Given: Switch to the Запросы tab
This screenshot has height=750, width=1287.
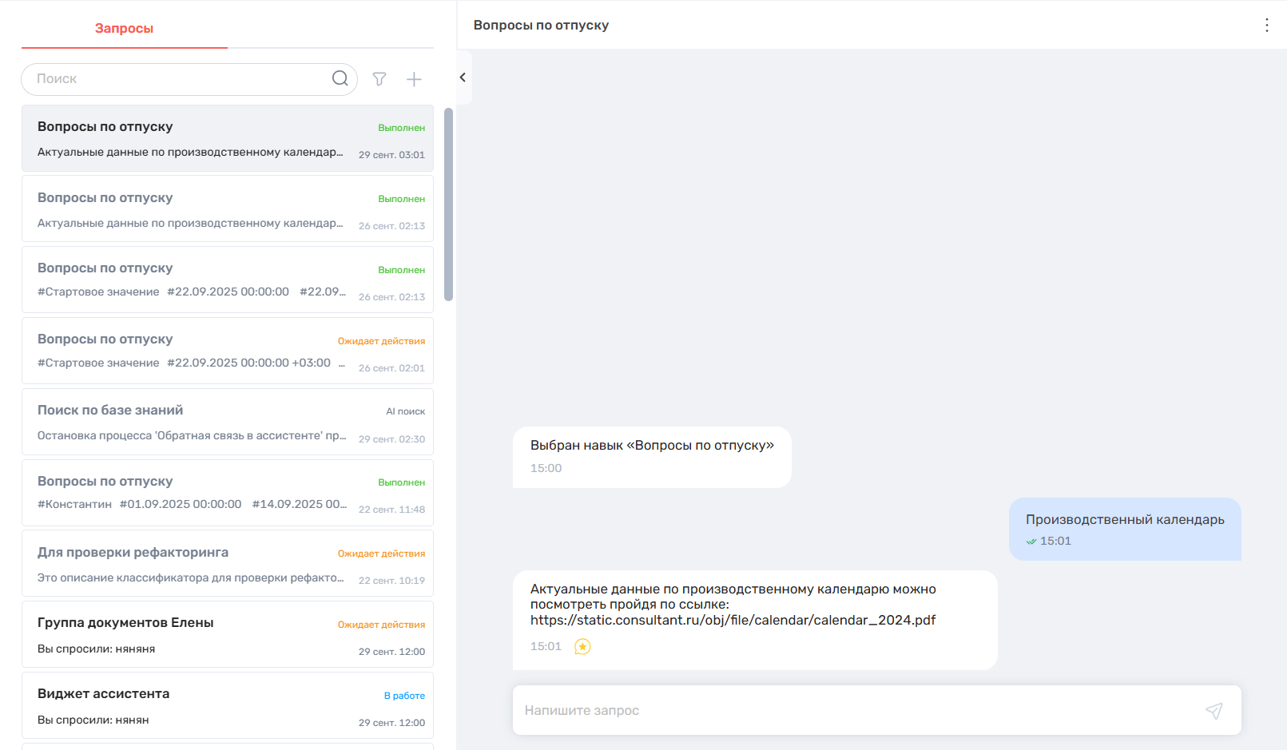Looking at the screenshot, I should click(124, 29).
